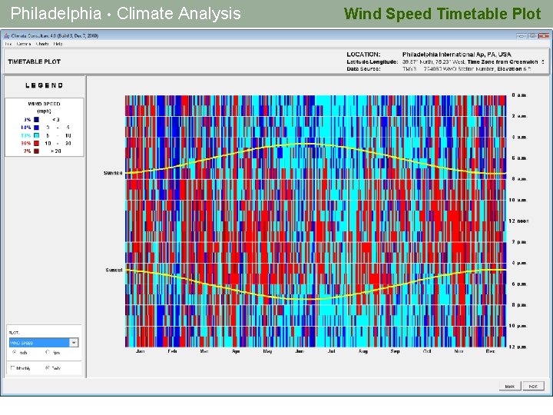Image resolution: width=553 pixels, height=415 pixels.
Task: Click the Apr month label on the axis
Action: point(236,351)
